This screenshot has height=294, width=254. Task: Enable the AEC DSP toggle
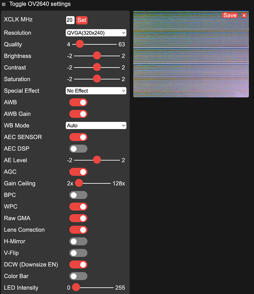(78, 148)
